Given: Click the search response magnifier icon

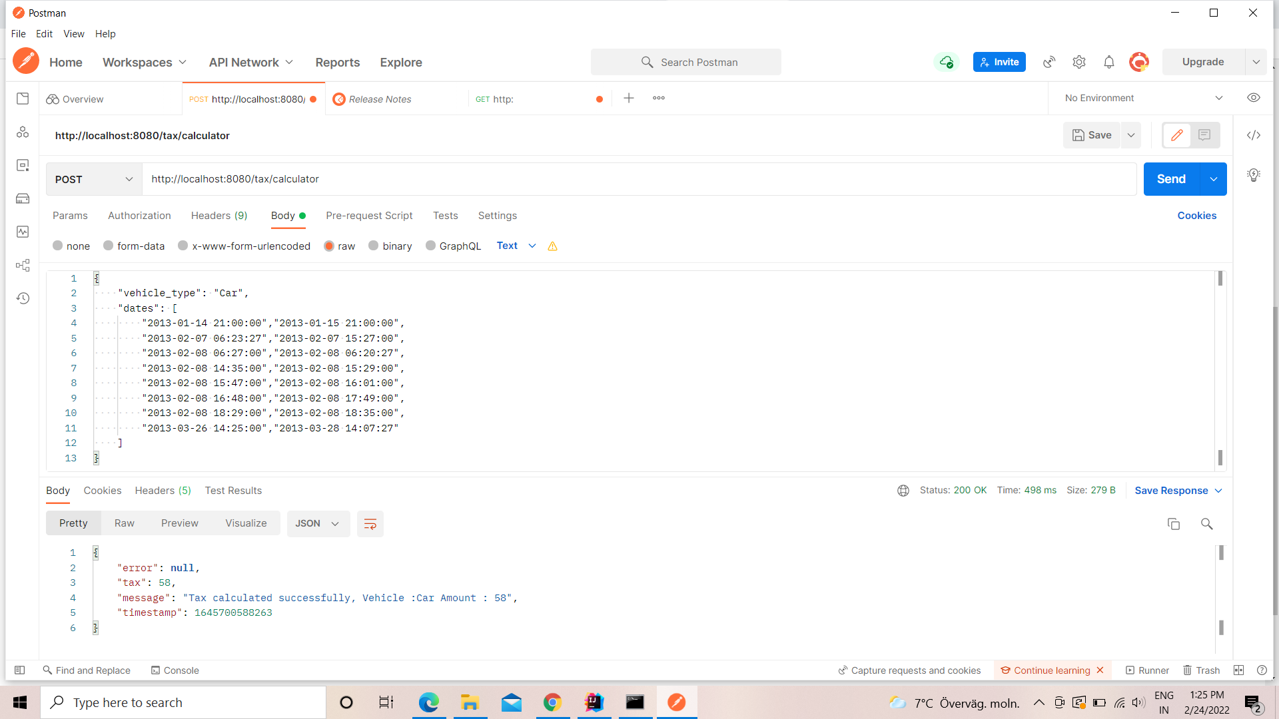Looking at the screenshot, I should point(1206,524).
